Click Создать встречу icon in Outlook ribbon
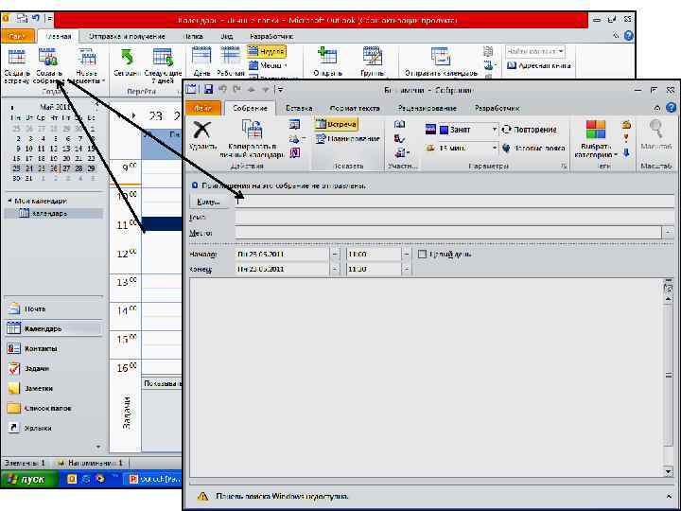 click(x=17, y=66)
